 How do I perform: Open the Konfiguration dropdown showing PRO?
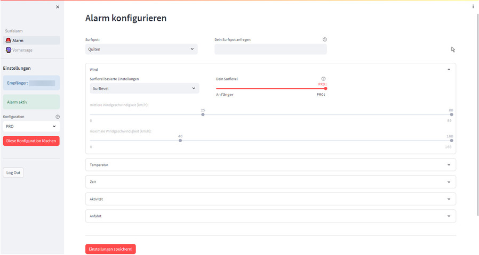coord(31,127)
